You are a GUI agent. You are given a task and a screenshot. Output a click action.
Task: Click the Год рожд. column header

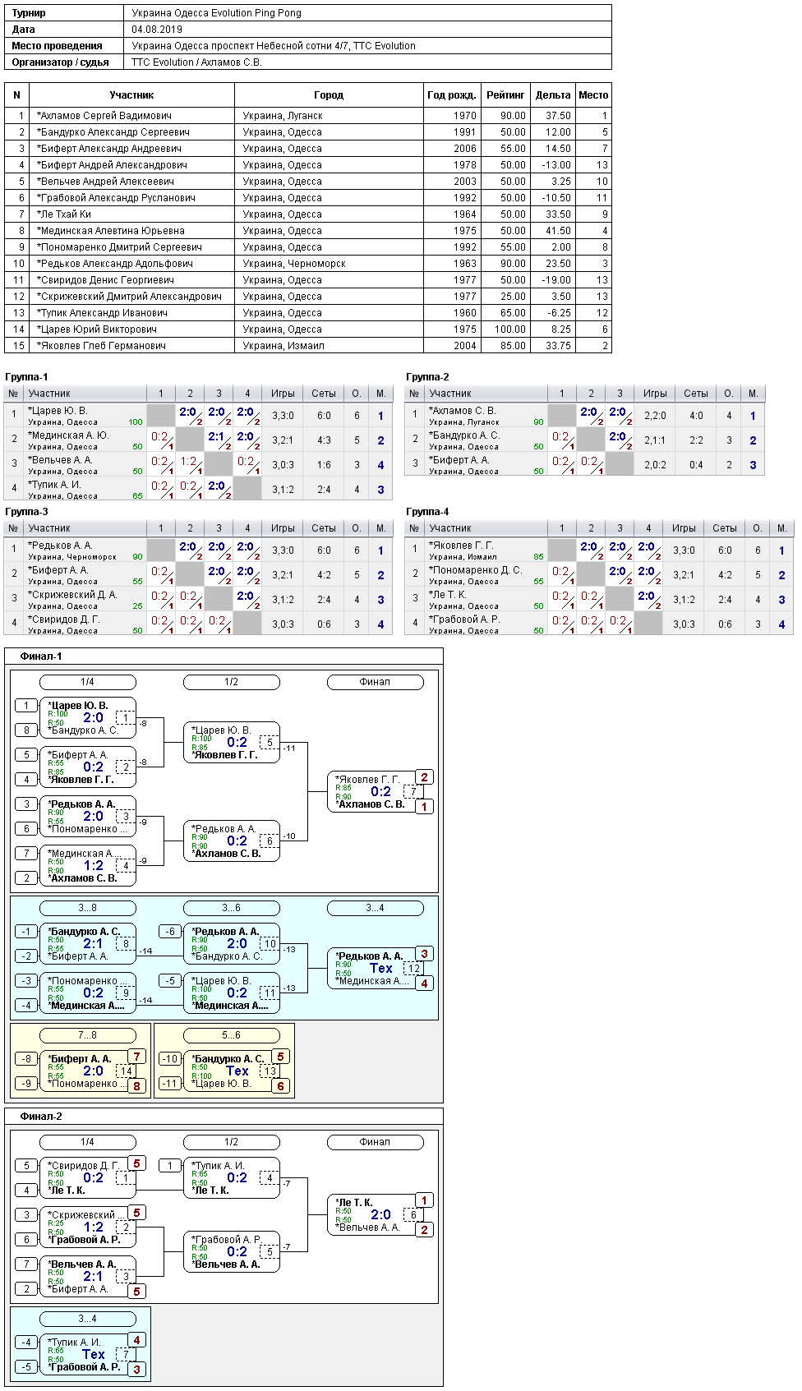[452, 95]
